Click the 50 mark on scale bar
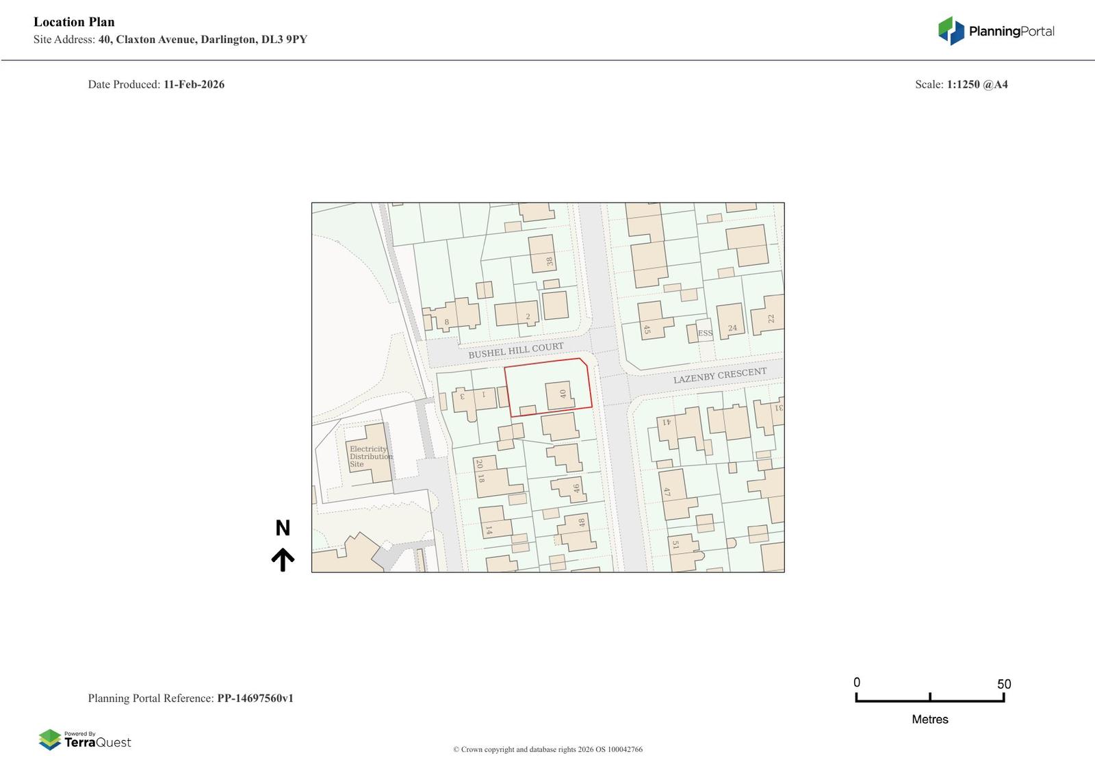 1003,684
